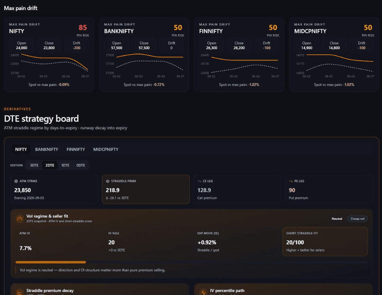Click the DTE strategy board heading
The height and width of the screenshot is (295, 382).
coord(41,119)
